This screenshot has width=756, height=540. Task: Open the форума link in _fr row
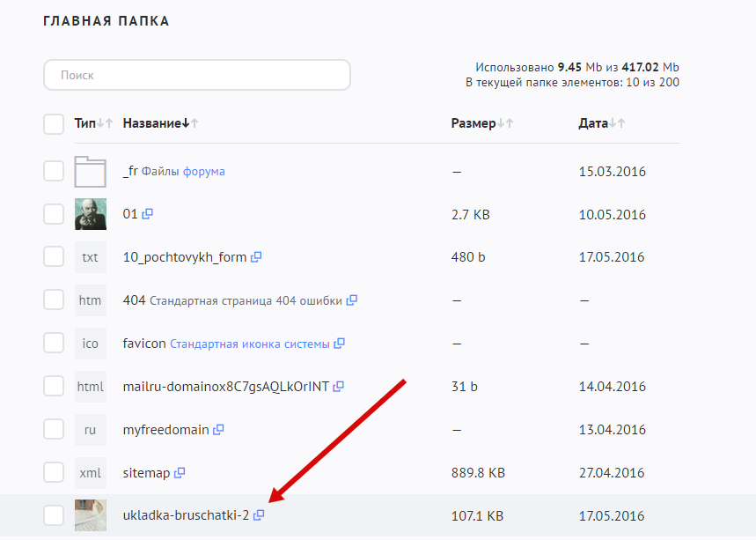203,172
